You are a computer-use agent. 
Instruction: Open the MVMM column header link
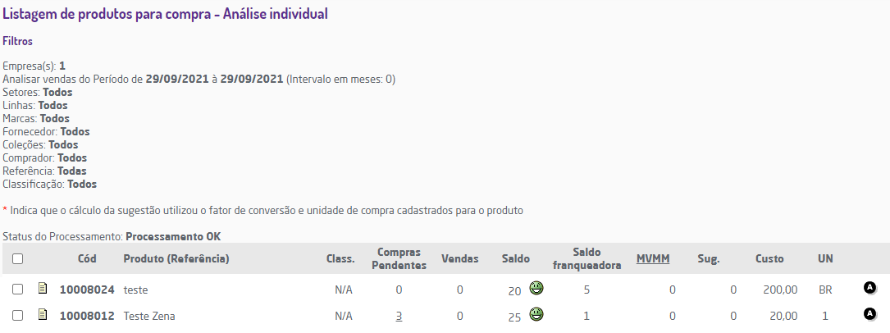point(653,259)
